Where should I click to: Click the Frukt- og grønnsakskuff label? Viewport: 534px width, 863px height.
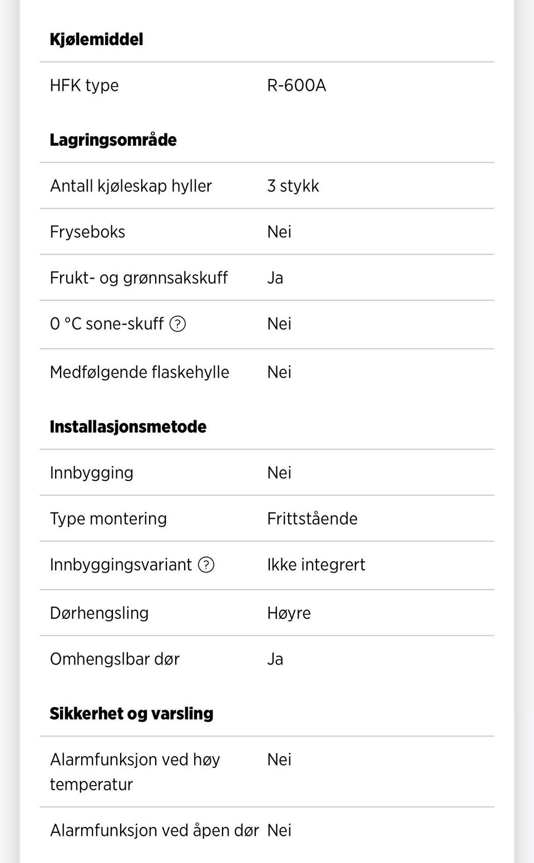[139, 278]
